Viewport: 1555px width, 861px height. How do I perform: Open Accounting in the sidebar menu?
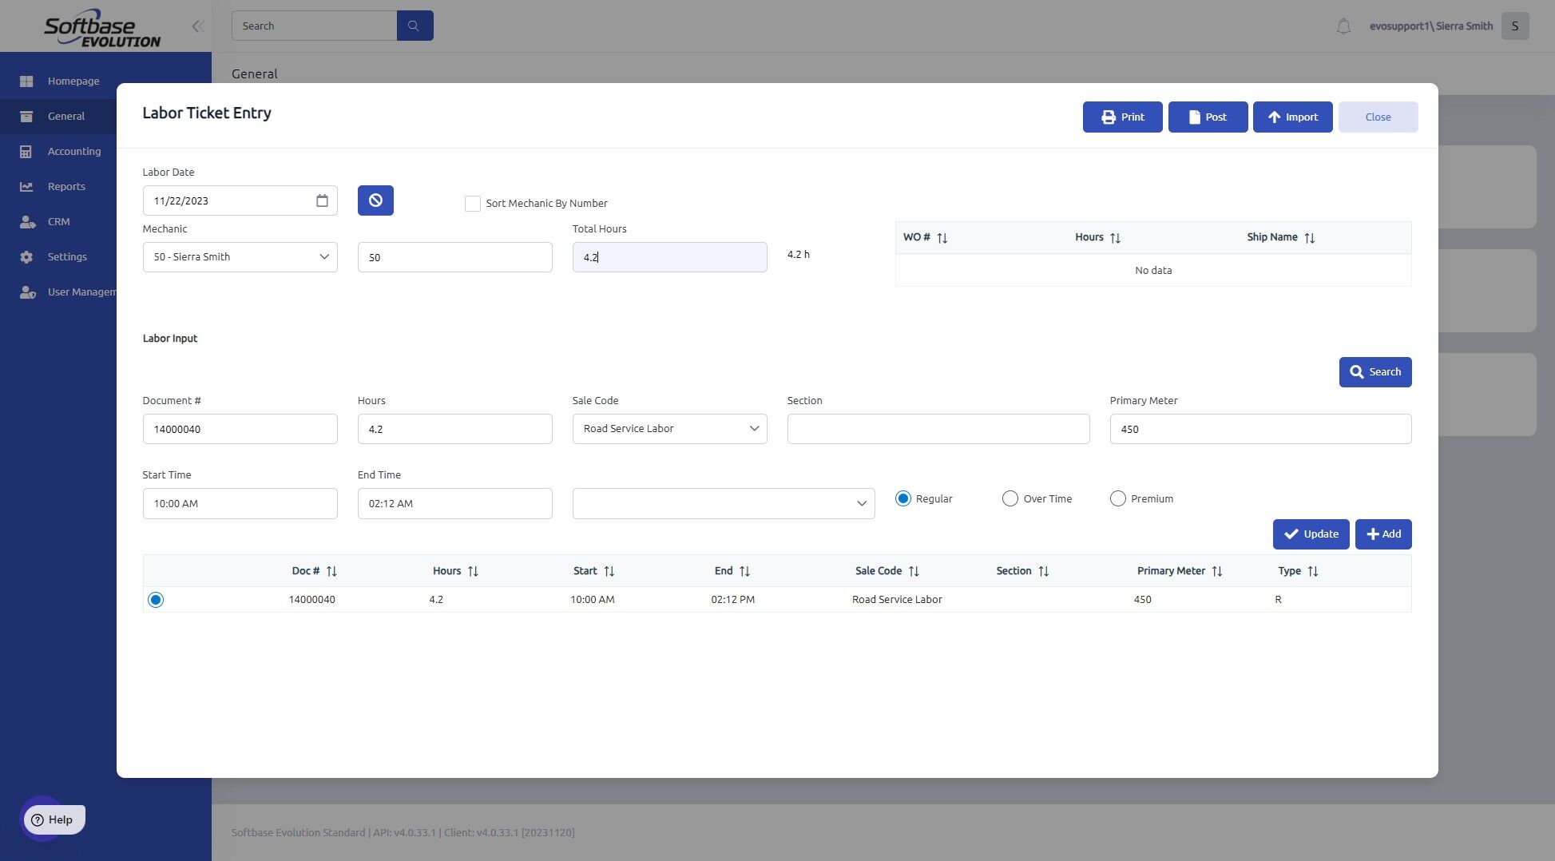(74, 151)
